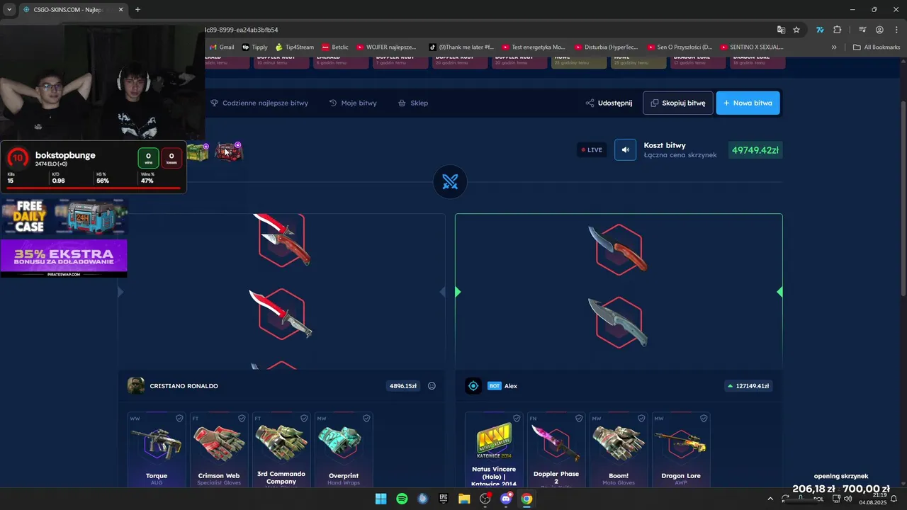Viewport: 907px width, 510px height.
Task: Click the Free Daily Case banner
Action: (x=64, y=217)
